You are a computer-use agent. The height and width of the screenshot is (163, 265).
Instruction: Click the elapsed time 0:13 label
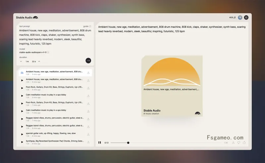click(x=106, y=143)
